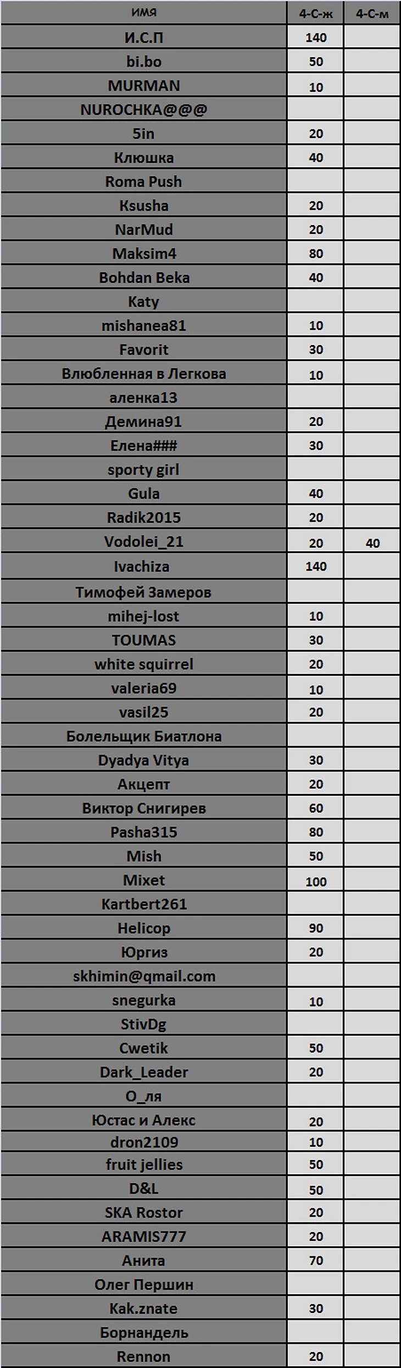Click Mixet's score cell showing 100
Image resolution: width=401 pixels, height=1368 pixels.
(x=316, y=882)
